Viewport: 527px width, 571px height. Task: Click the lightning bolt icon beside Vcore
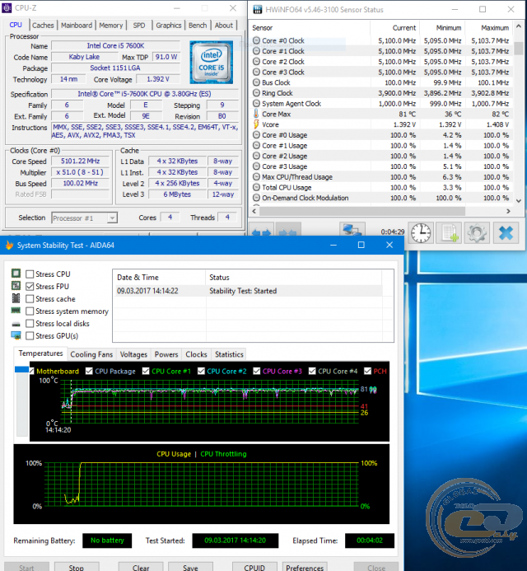click(256, 124)
